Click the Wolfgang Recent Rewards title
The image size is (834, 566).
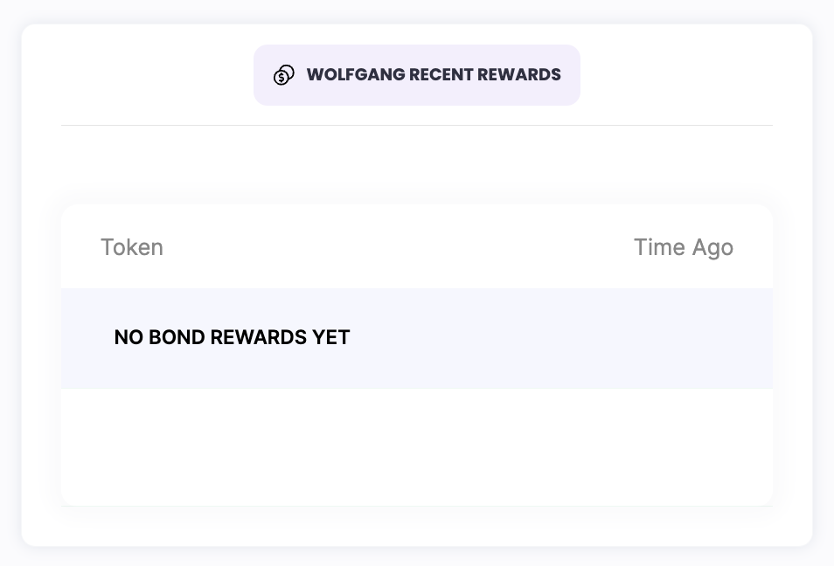(433, 75)
